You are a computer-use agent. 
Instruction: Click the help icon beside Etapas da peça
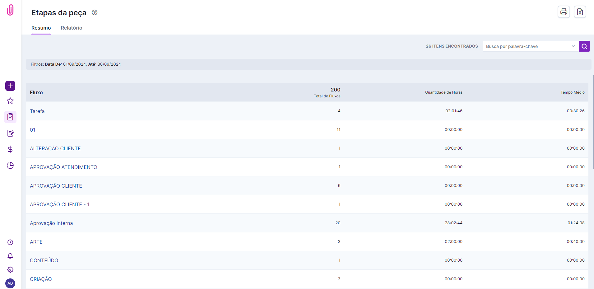pos(95,12)
